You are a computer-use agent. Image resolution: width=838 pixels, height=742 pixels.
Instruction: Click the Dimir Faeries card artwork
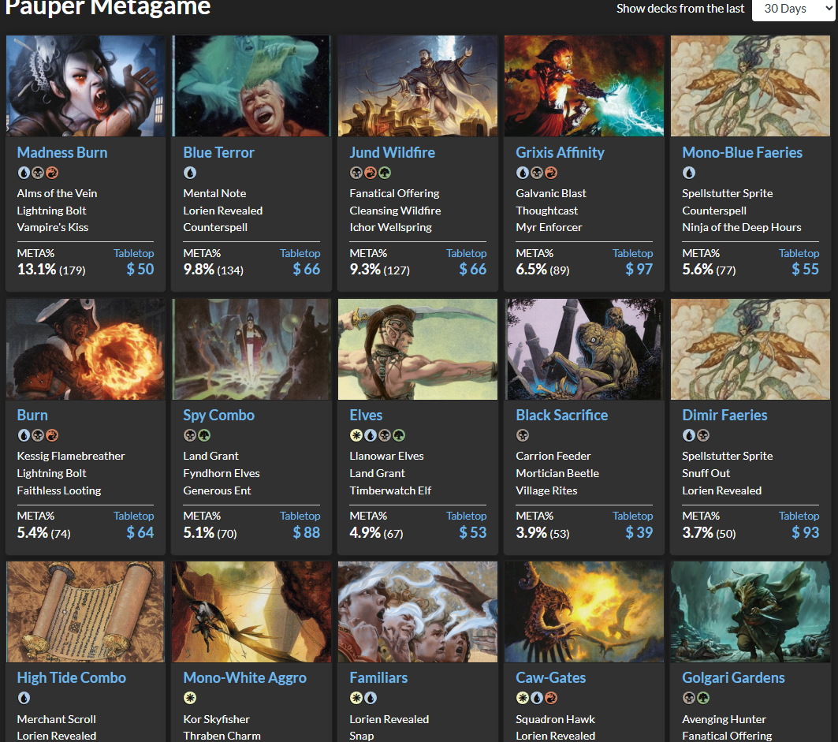[750, 349]
